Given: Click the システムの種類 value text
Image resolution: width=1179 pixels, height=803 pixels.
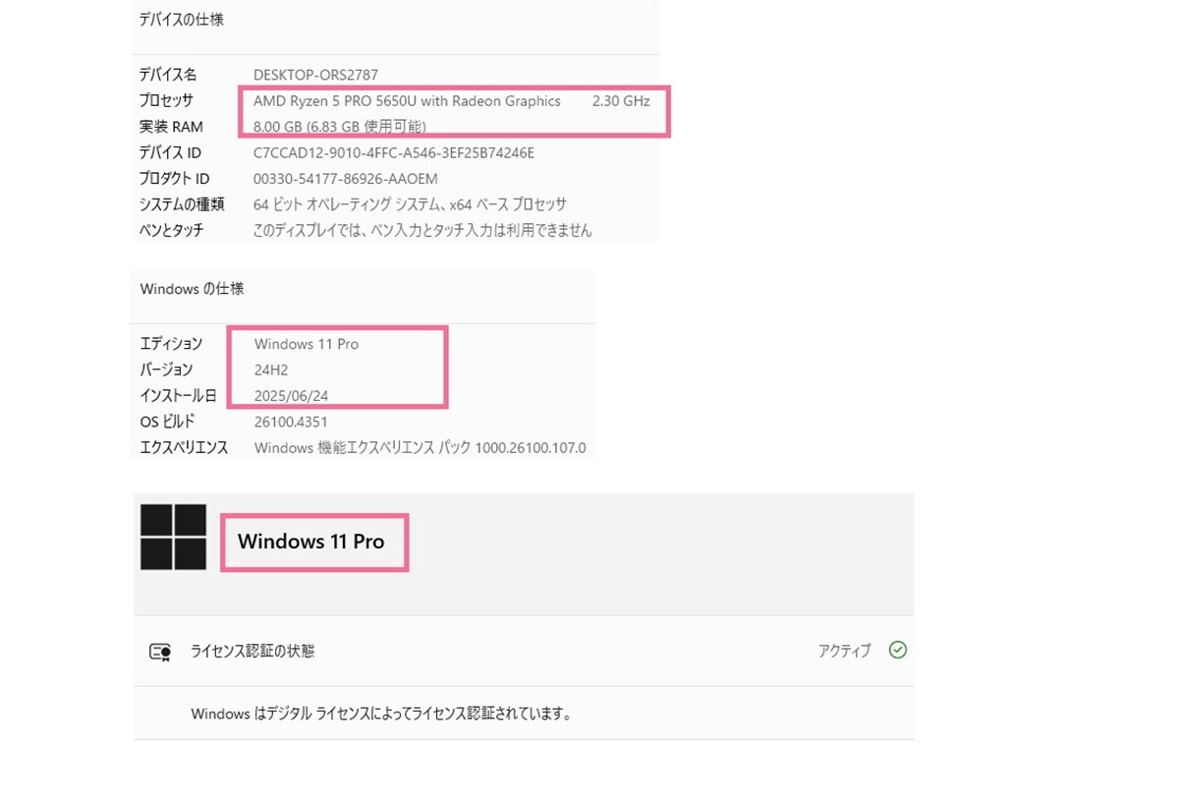Looking at the screenshot, I should [410, 204].
